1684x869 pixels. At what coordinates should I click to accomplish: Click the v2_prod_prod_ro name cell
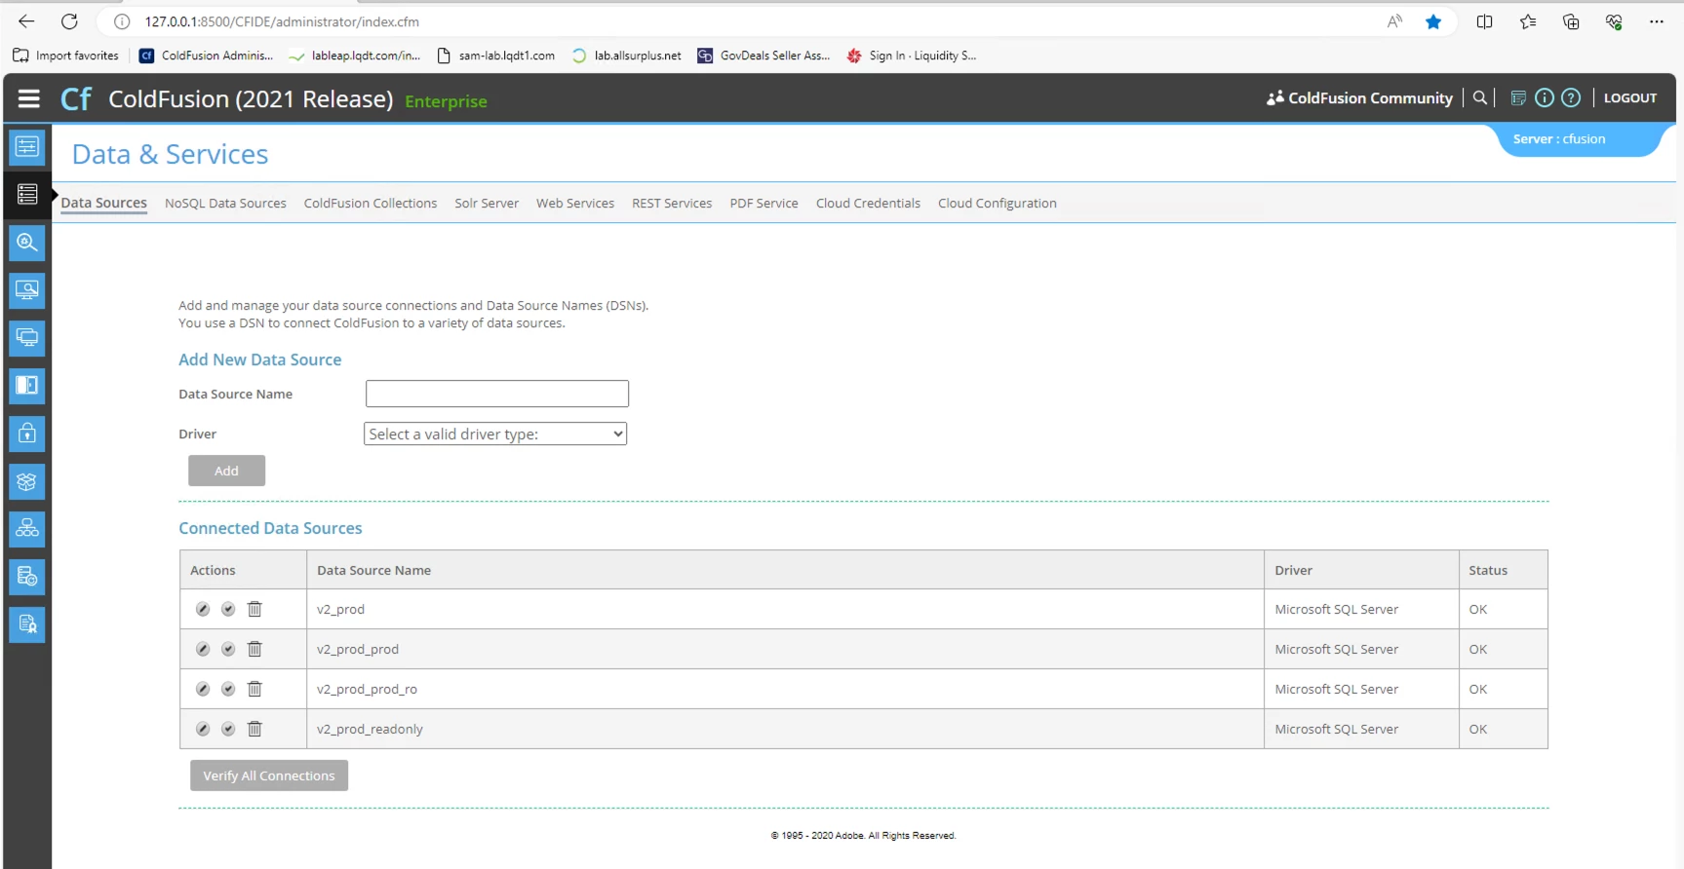coord(785,689)
